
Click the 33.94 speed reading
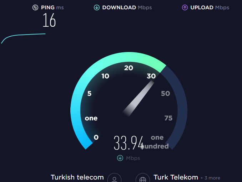(x=129, y=143)
